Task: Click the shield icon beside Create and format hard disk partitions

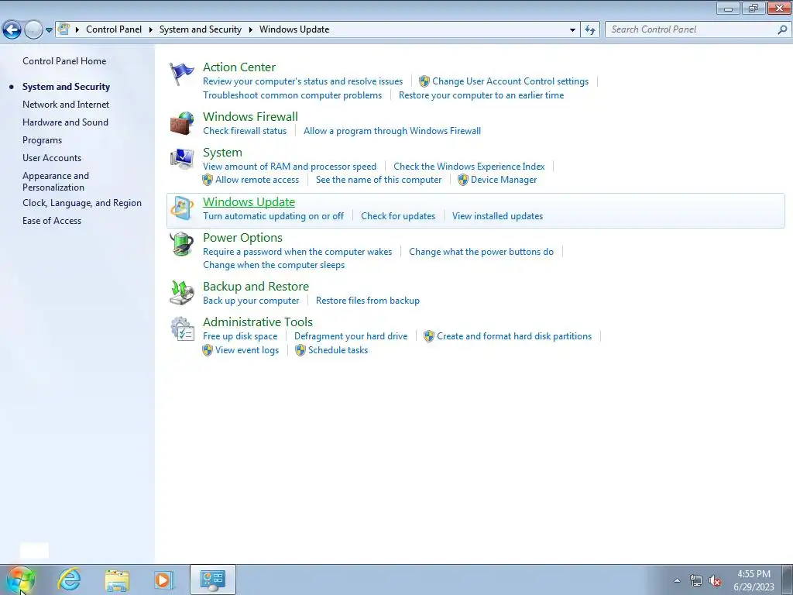Action: [x=429, y=336]
